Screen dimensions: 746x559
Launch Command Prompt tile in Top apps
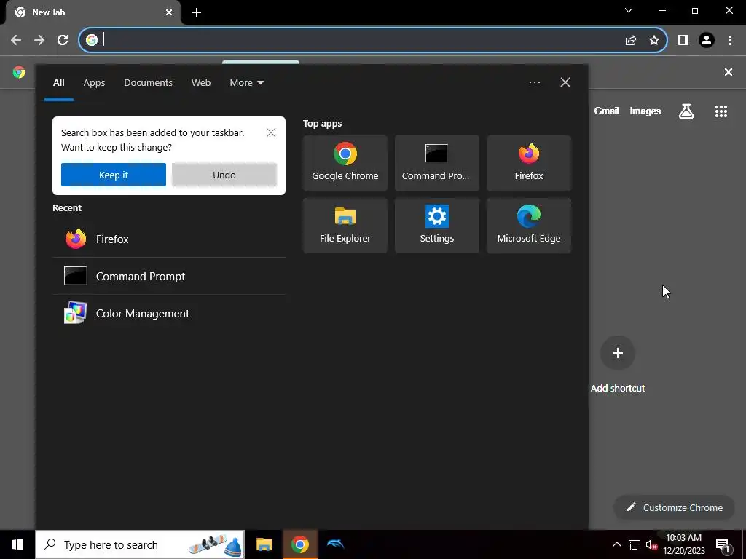click(437, 163)
